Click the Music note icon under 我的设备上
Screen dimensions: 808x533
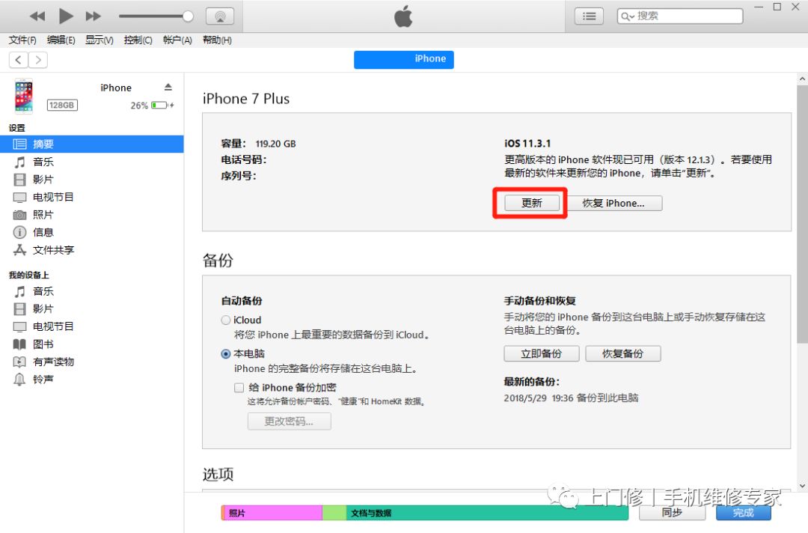click(x=19, y=291)
